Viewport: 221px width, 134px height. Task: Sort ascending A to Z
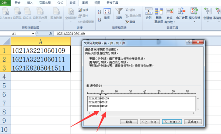coord(99,12)
